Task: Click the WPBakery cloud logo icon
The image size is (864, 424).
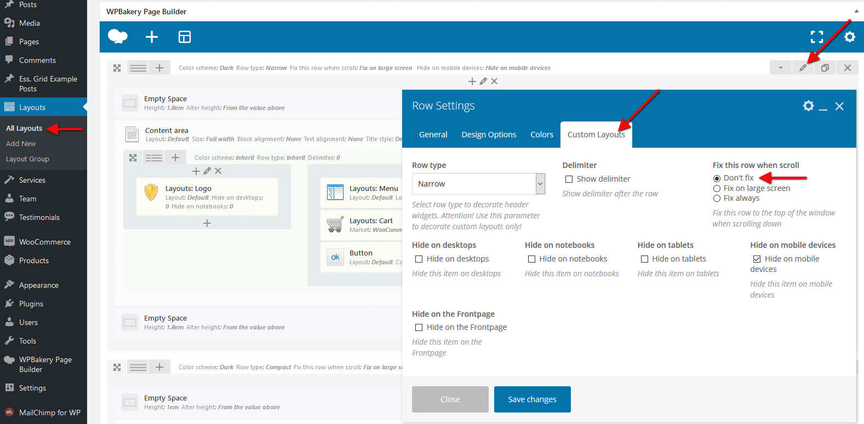Action: click(x=118, y=37)
